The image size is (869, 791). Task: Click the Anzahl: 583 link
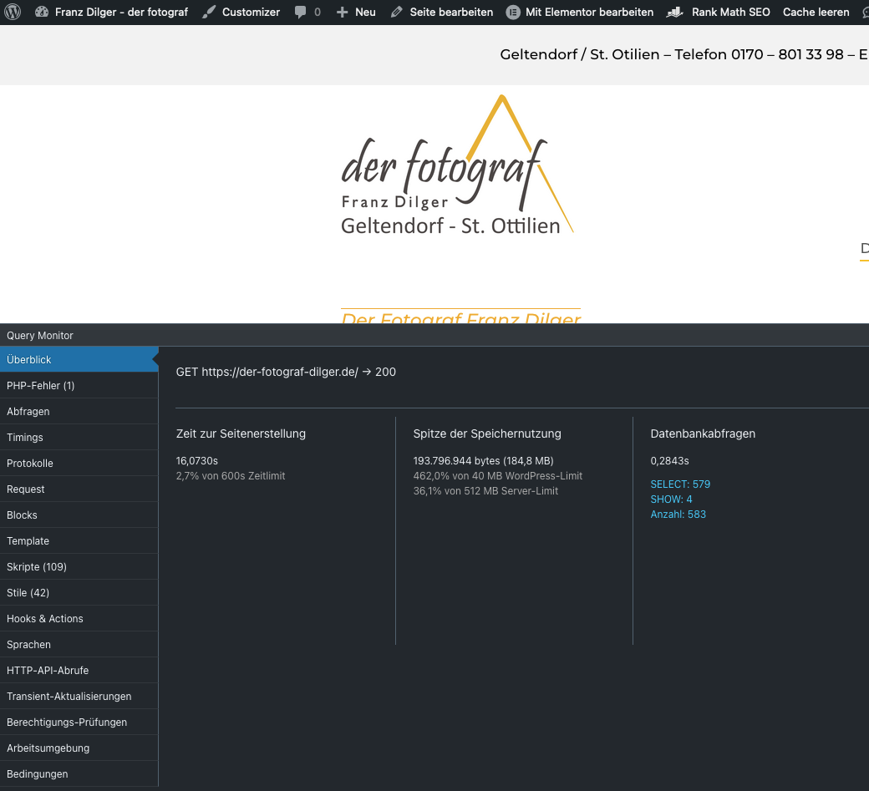click(x=678, y=514)
